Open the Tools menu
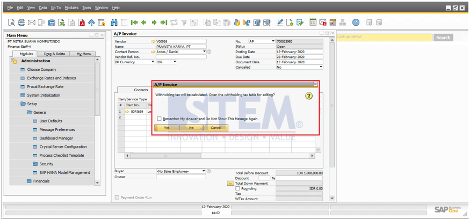Viewport: 469px width, 220px height. (x=86, y=8)
